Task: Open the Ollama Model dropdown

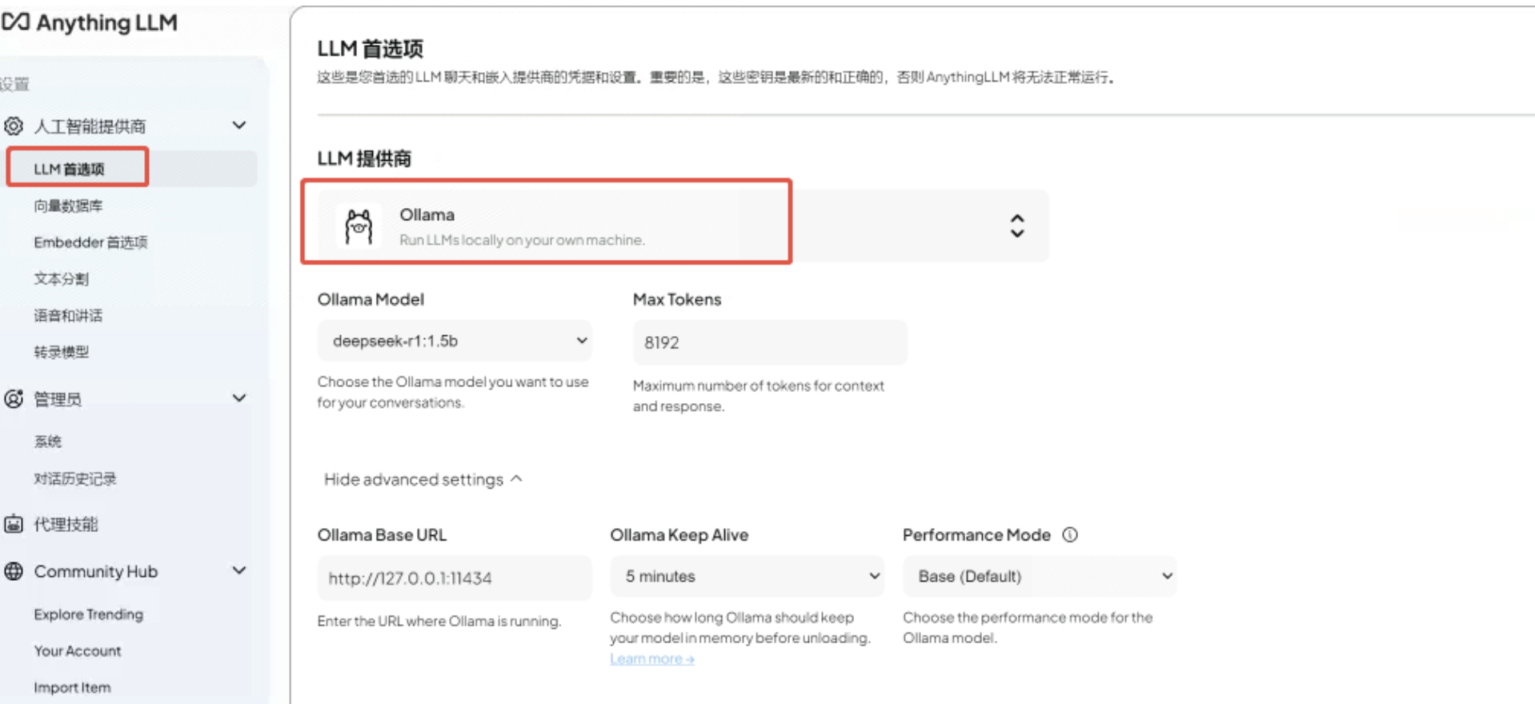Action: click(455, 341)
